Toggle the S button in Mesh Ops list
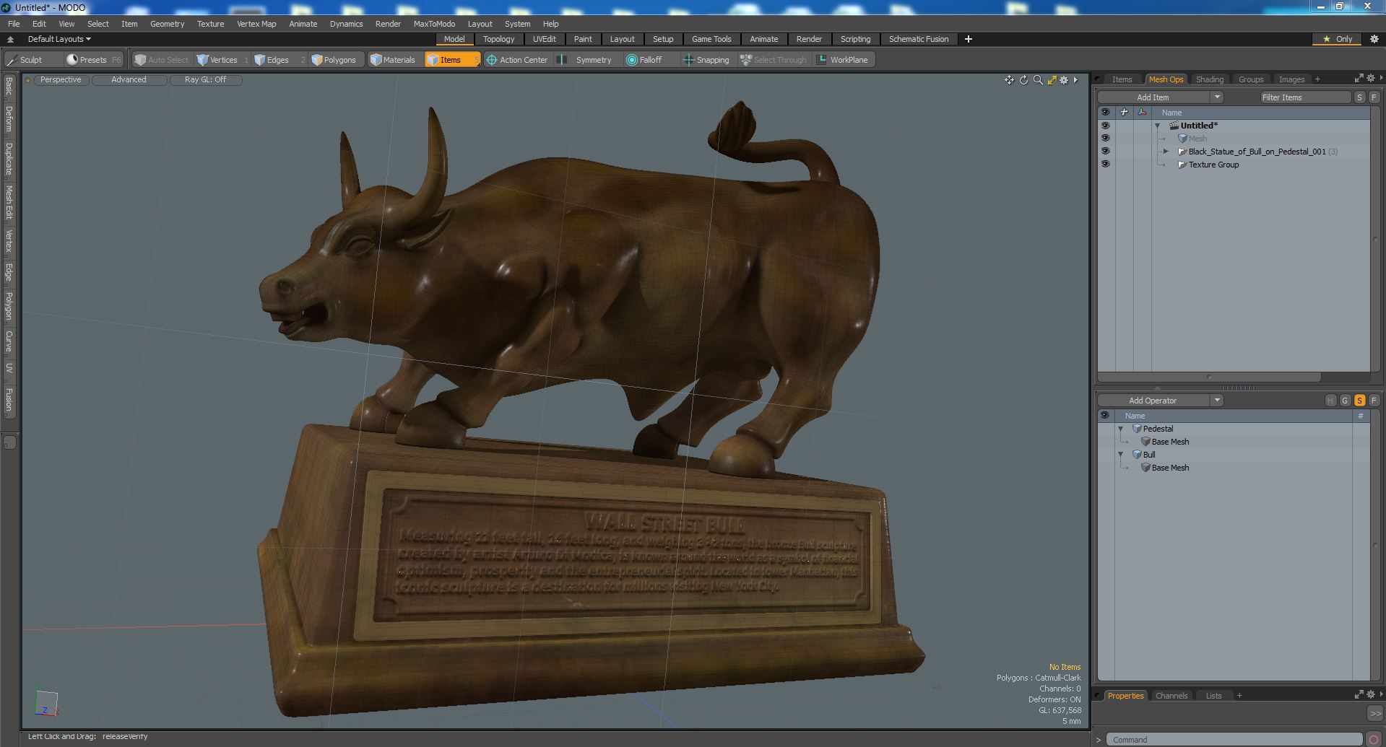 (1359, 401)
